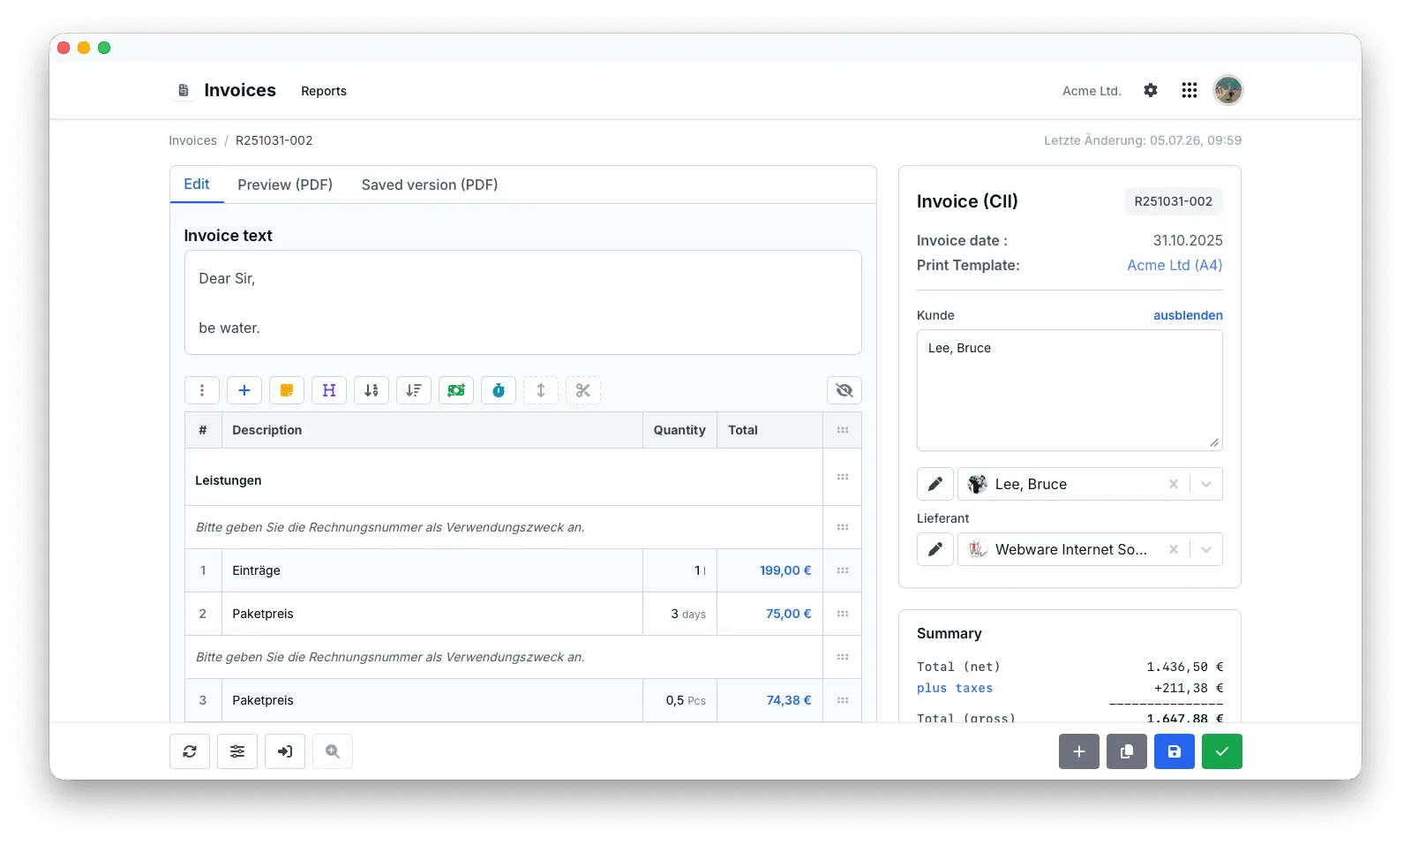Duplicate invoice with copy button
Screen dimensions: 1411x845
[x=1127, y=751]
